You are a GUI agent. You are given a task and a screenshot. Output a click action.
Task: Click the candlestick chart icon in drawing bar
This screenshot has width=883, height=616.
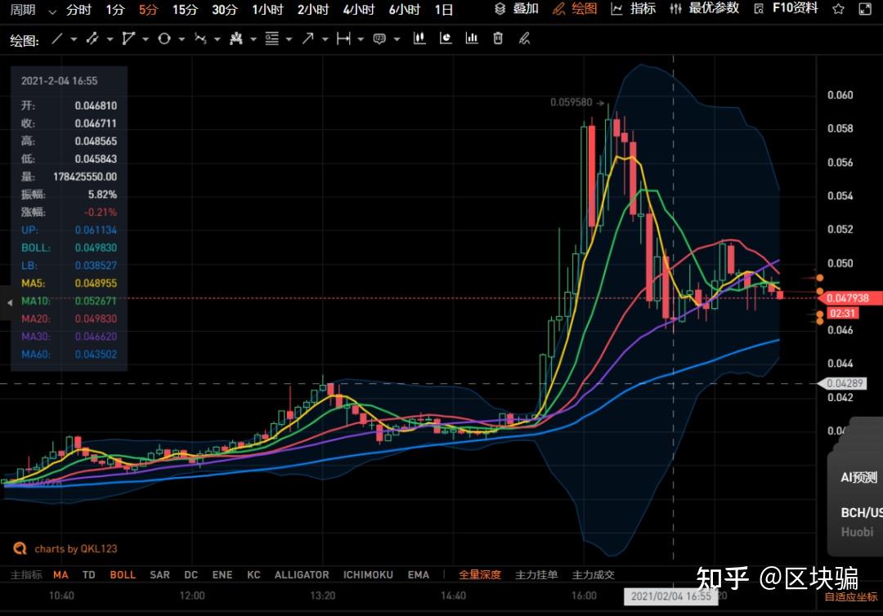tap(419, 38)
